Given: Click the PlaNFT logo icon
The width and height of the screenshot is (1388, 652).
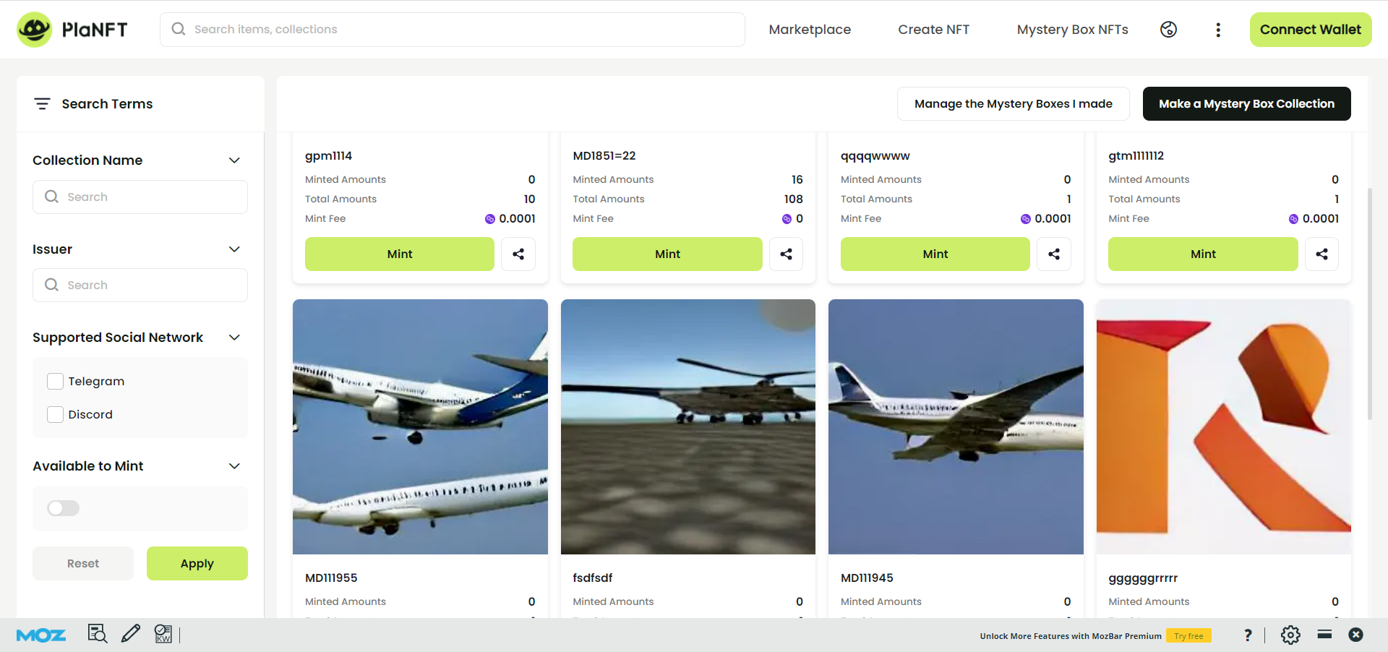Looking at the screenshot, I should [x=34, y=30].
